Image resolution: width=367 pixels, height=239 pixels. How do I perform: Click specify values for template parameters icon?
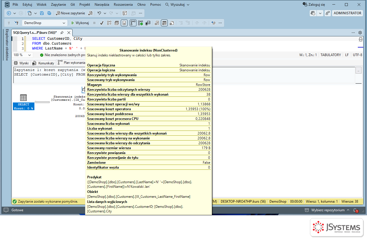[x=213, y=23]
